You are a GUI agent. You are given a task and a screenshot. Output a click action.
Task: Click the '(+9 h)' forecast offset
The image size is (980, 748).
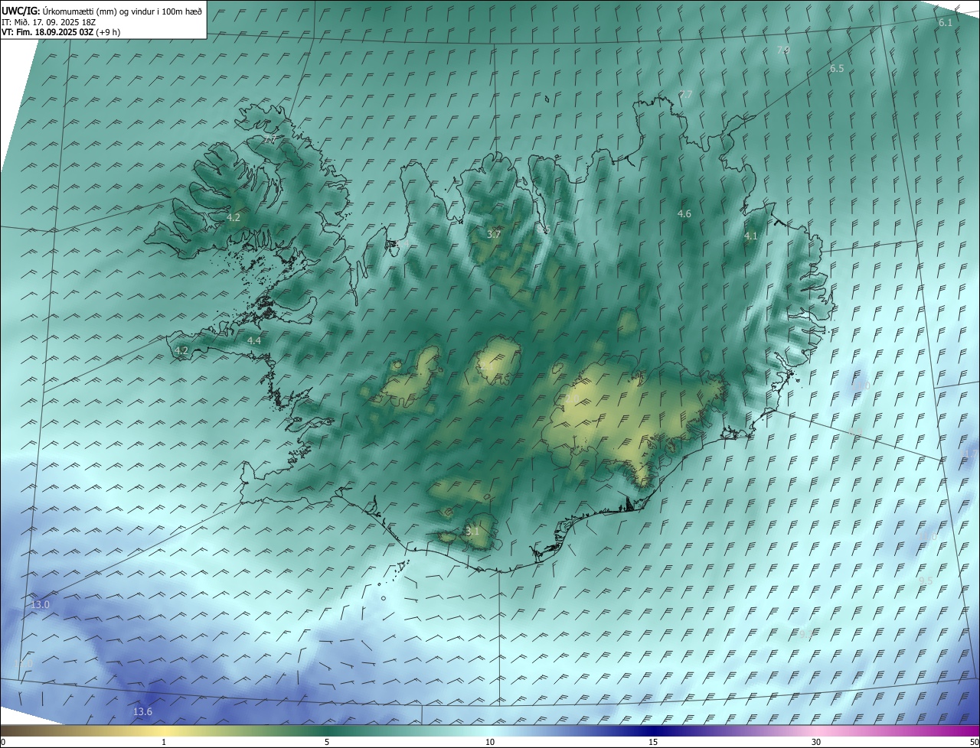[x=108, y=32]
